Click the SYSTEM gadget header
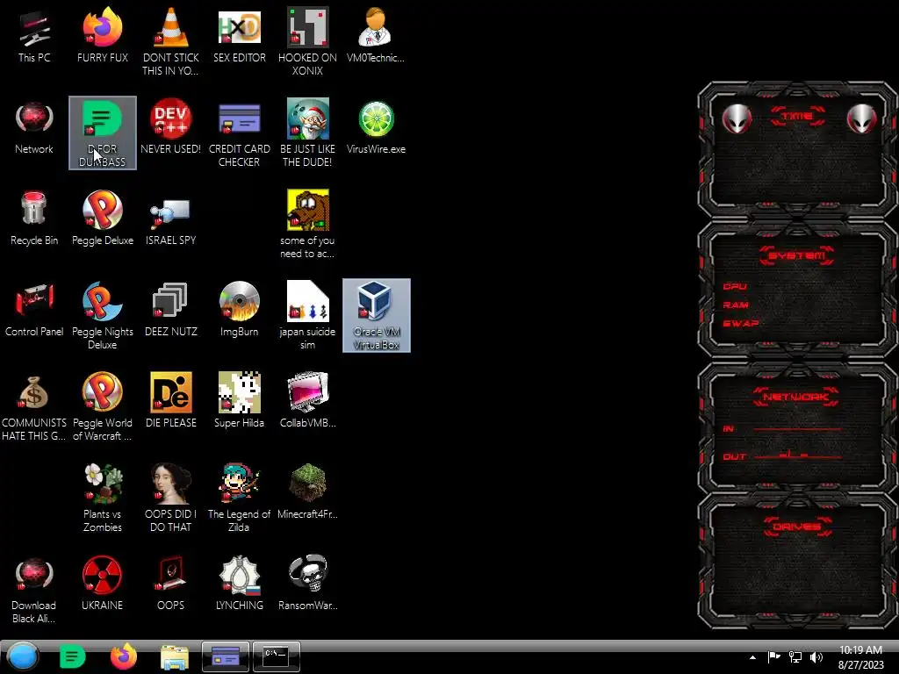899x674 pixels. coord(797,255)
